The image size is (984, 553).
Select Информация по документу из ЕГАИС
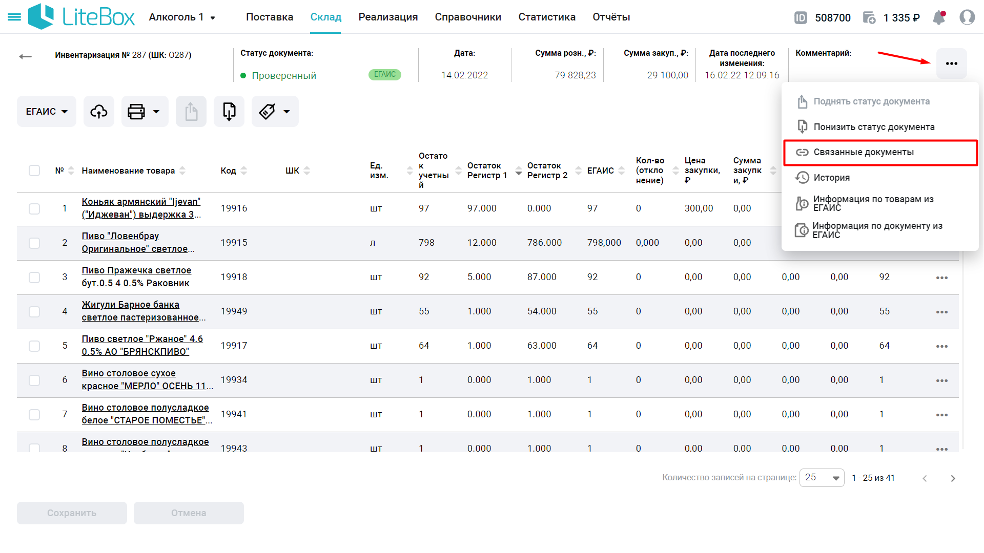pyautogui.click(x=880, y=230)
